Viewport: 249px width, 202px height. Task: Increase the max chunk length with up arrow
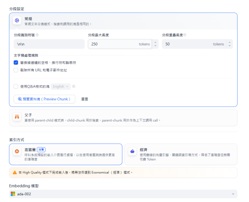pos(155,42)
